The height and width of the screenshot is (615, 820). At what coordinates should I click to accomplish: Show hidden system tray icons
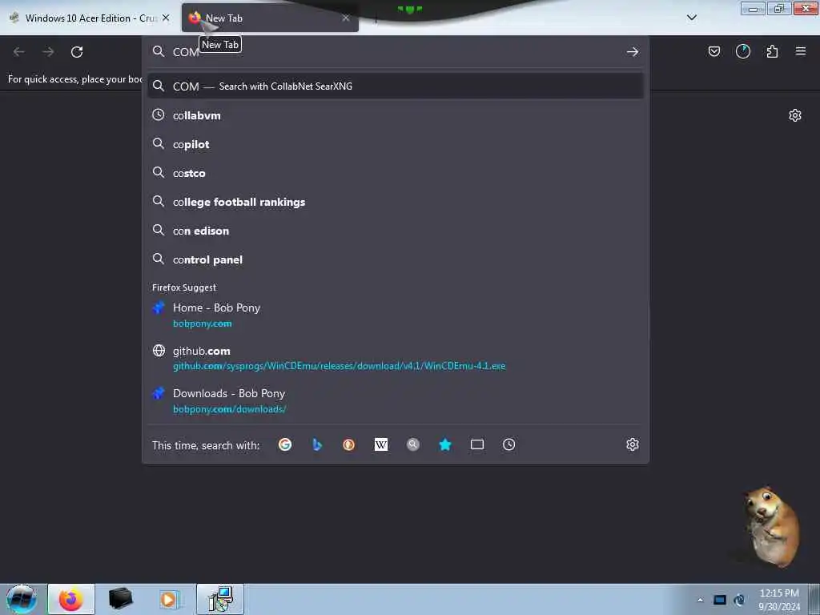coord(700,600)
